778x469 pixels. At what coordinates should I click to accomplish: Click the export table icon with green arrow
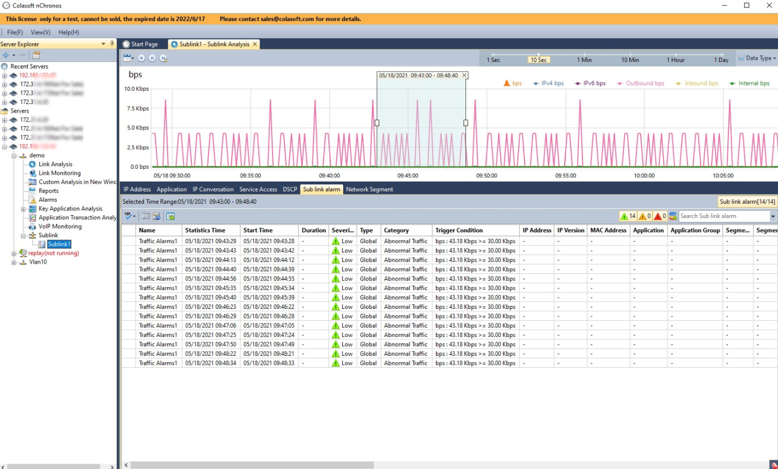pyautogui.click(x=170, y=216)
